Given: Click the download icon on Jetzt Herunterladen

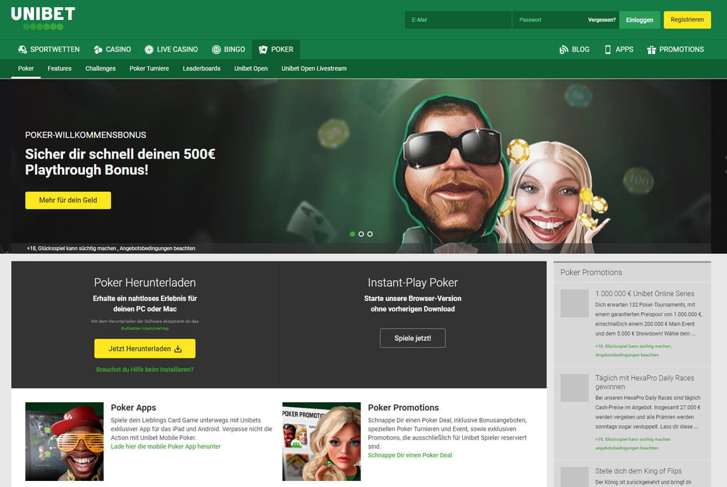Looking at the screenshot, I should pos(178,349).
